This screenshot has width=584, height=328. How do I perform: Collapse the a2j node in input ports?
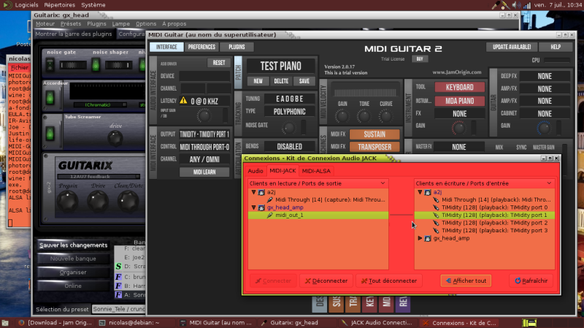[x=420, y=192]
